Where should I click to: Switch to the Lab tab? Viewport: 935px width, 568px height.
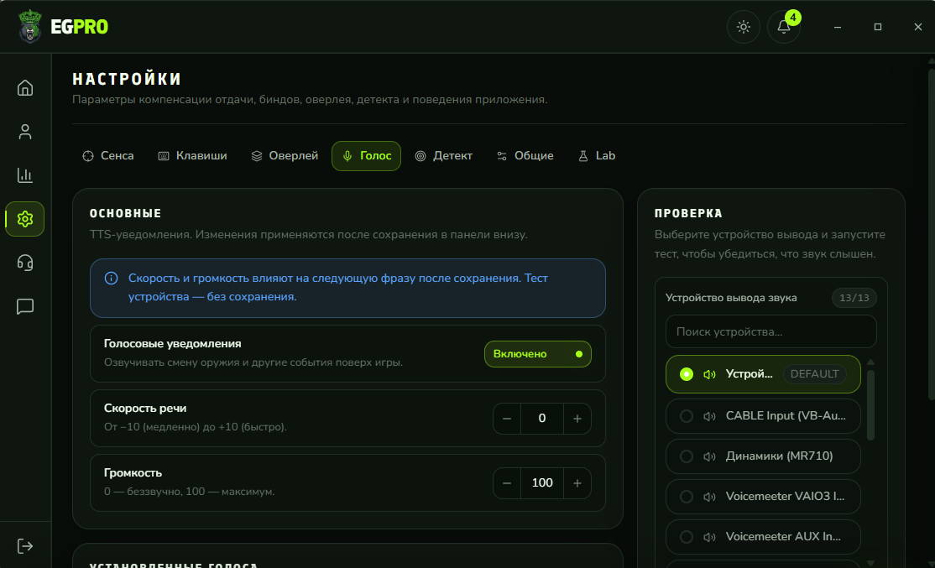[596, 156]
